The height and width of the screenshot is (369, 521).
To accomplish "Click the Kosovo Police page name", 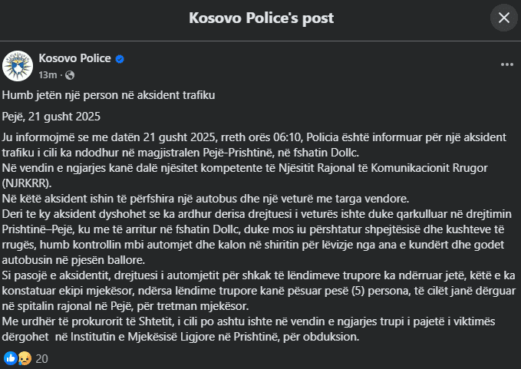I will [74, 59].
